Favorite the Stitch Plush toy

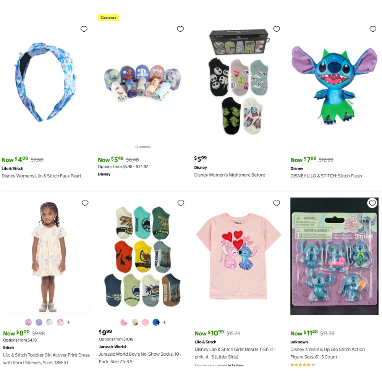pyautogui.click(x=373, y=29)
